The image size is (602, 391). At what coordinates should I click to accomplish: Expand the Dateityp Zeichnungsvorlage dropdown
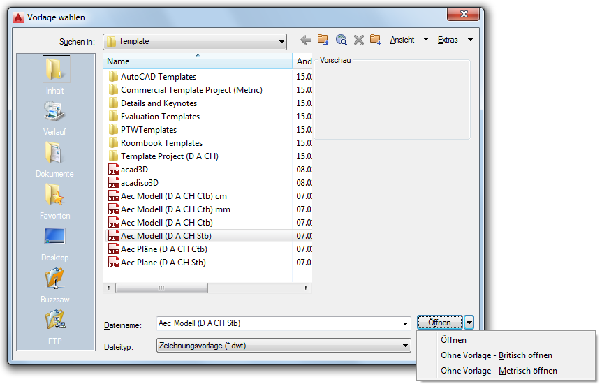[x=284, y=346]
